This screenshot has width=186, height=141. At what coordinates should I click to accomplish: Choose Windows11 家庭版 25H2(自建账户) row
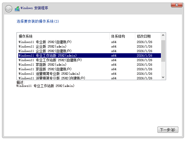45,69
